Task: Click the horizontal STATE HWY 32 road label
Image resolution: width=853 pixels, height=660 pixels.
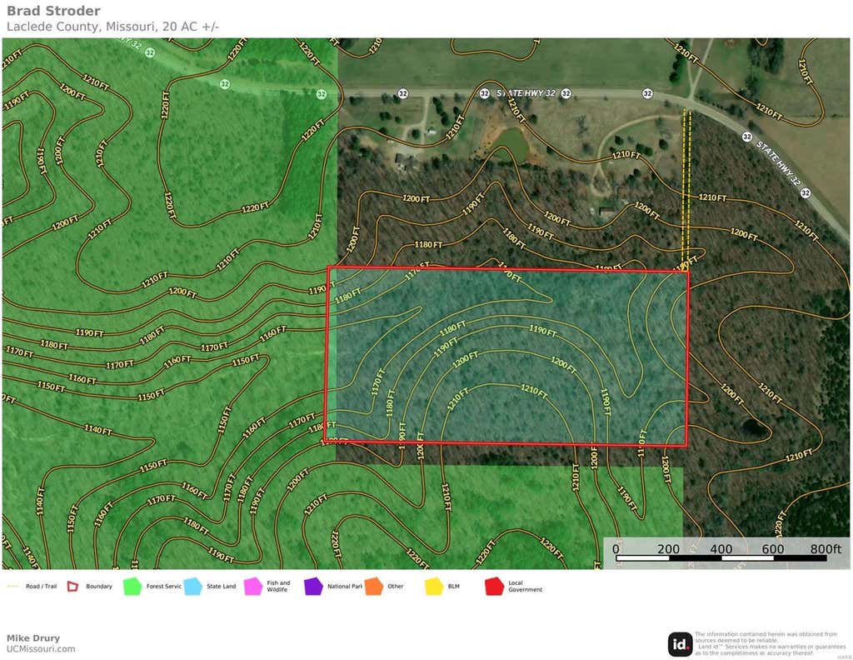Action: click(526, 93)
